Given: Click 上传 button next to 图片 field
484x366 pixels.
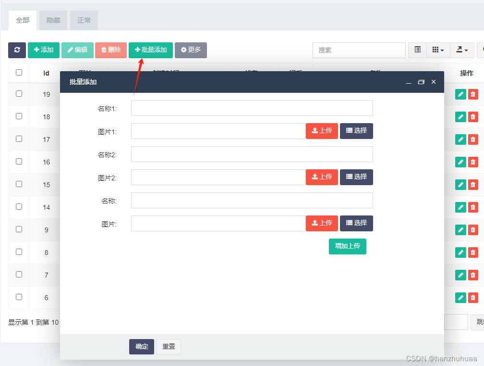Looking at the screenshot, I should (322, 223).
